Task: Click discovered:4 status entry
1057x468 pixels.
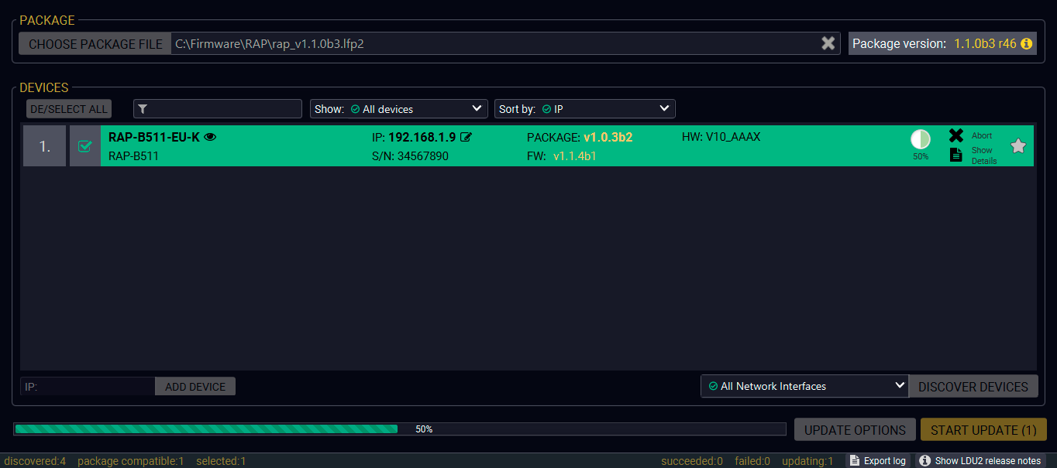Action: tap(35, 461)
